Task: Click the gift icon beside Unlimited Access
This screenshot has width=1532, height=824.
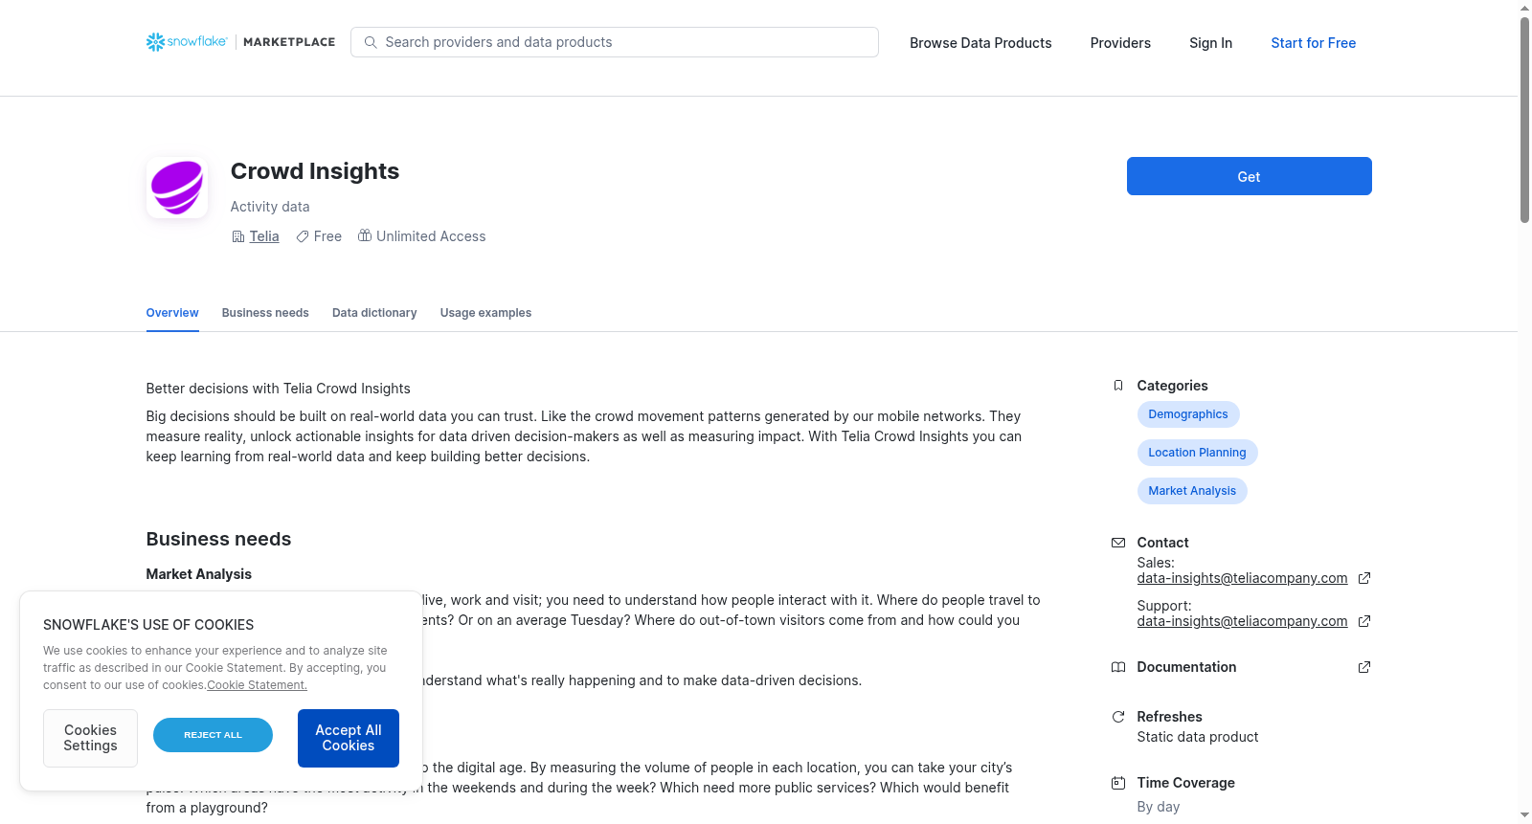Action: 365,235
